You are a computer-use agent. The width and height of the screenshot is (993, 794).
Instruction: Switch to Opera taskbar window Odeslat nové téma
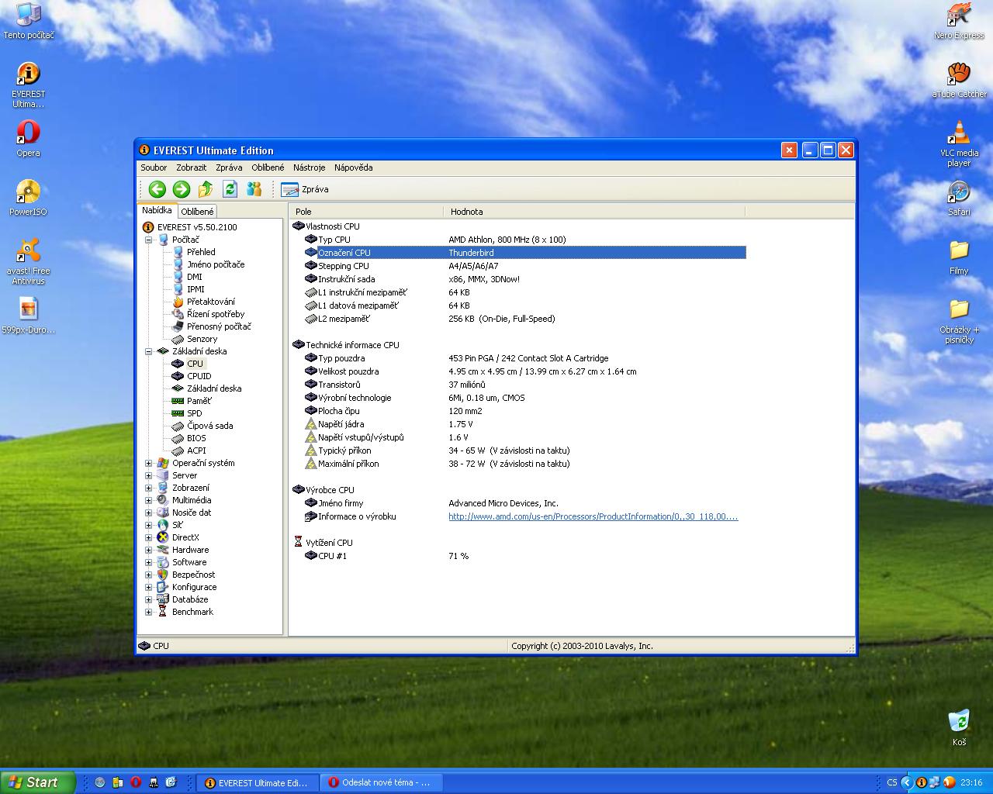[380, 782]
